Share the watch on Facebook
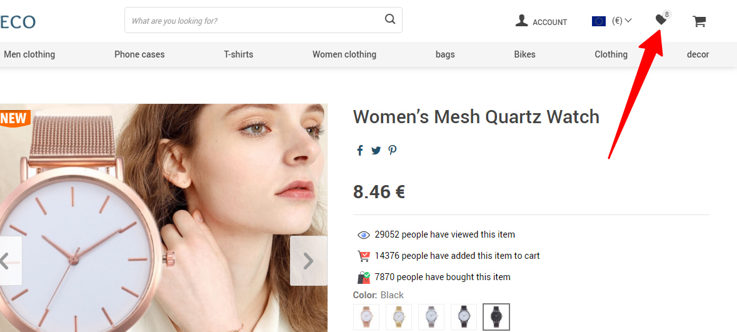The image size is (737, 332). [x=360, y=150]
